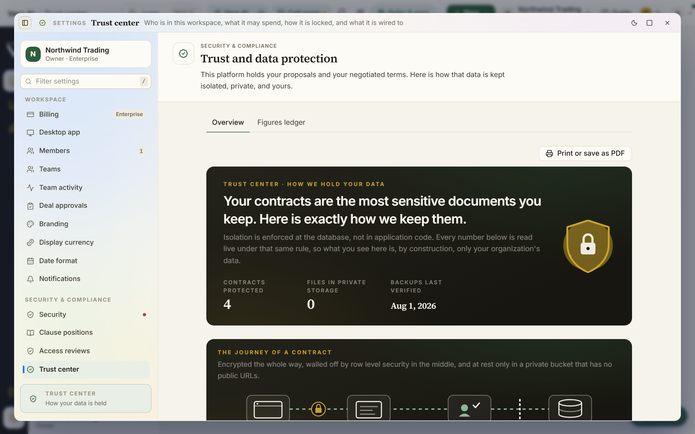Screen dimensions: 695x434
Task: Open Date format settings
Action: point(86,261)
